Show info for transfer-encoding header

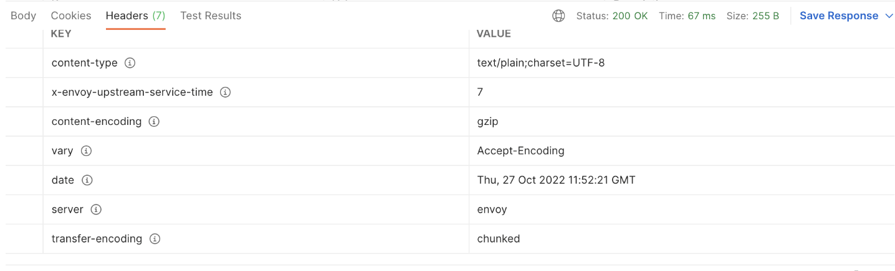pos(155,239)
